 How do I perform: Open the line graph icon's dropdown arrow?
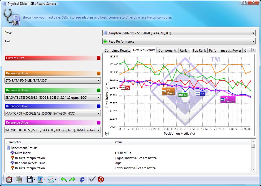click(56, 180)
